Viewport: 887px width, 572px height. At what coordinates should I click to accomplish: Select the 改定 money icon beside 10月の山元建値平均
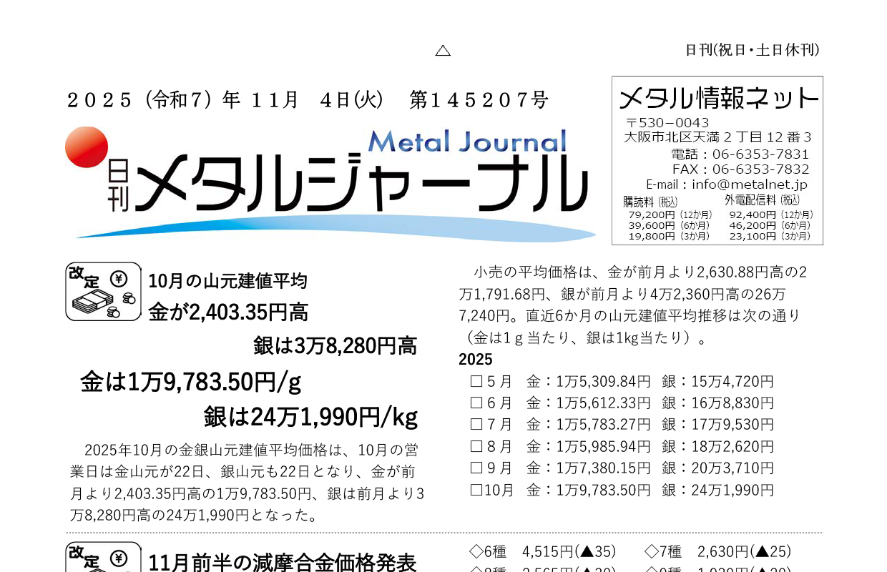point(102,292)
